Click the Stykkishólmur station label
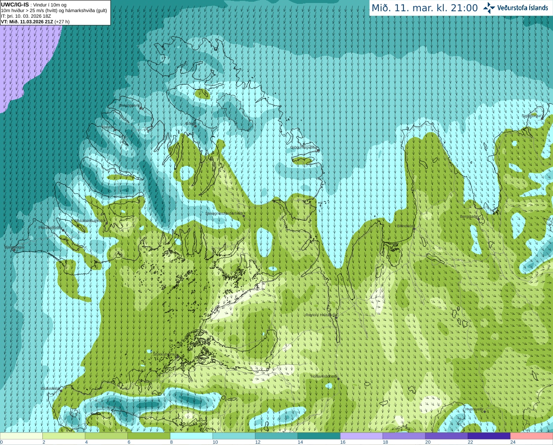Screen dimensions: 553x445 [x=165, y=354]
